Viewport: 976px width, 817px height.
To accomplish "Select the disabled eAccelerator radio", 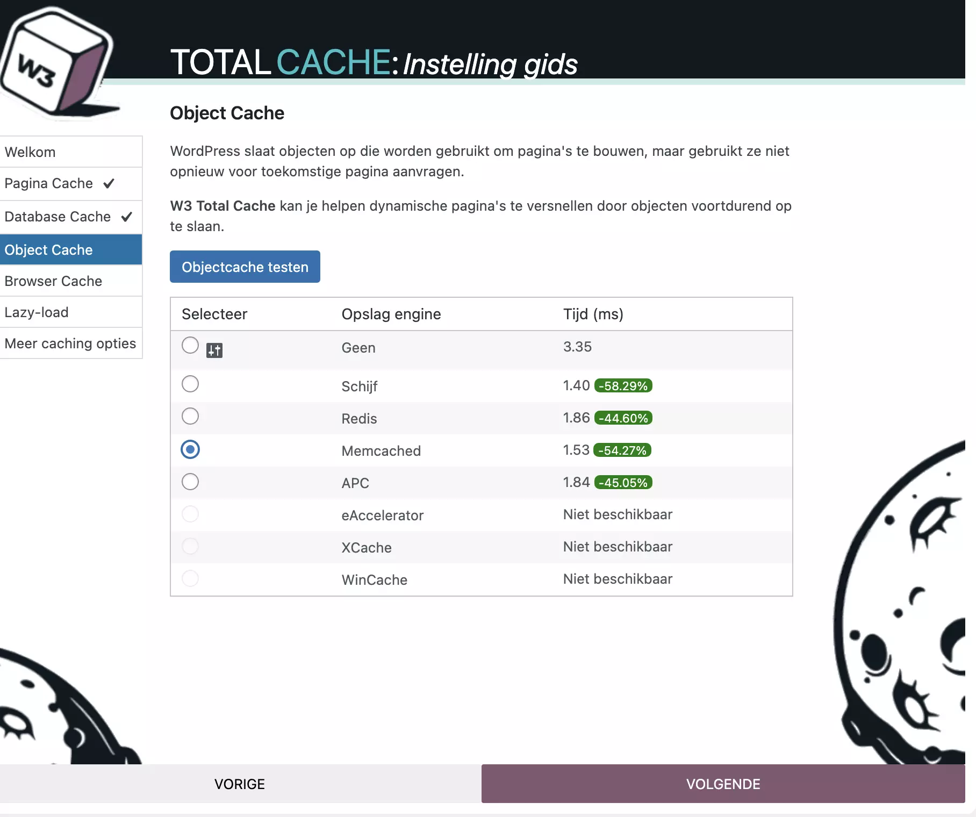I will [190, 514].
